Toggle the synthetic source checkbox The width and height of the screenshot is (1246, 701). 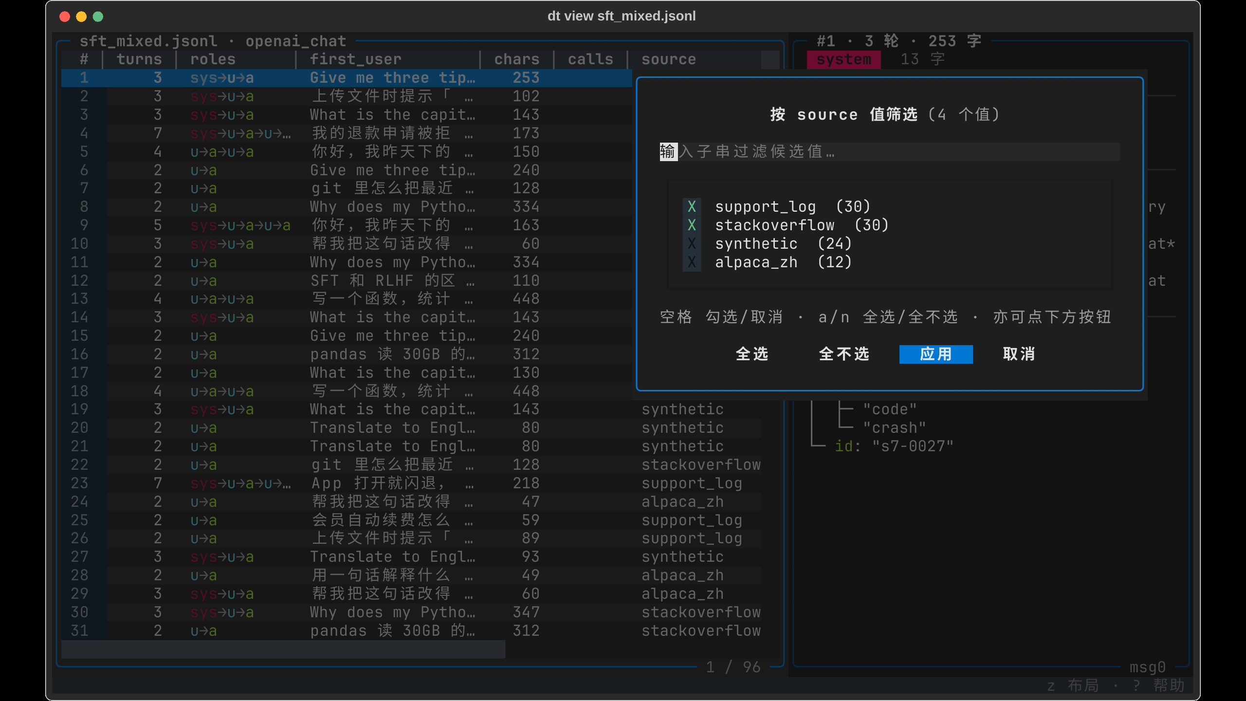tap(692, 243)
